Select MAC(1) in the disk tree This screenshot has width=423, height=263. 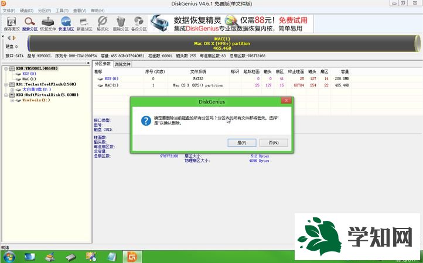pos(29,79)
